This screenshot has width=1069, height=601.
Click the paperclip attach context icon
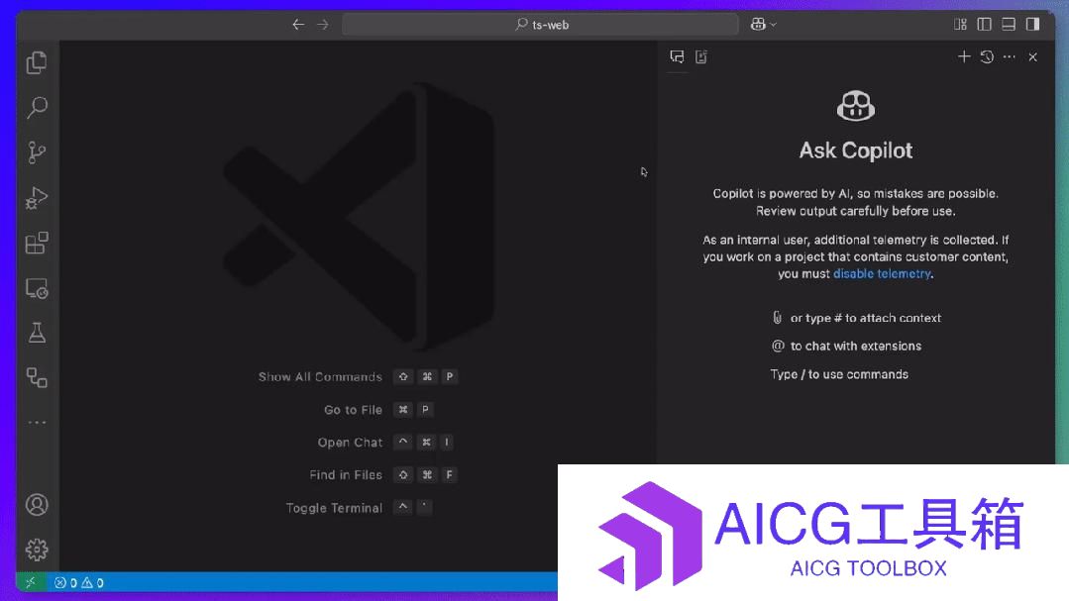click(x=777, y=318)
